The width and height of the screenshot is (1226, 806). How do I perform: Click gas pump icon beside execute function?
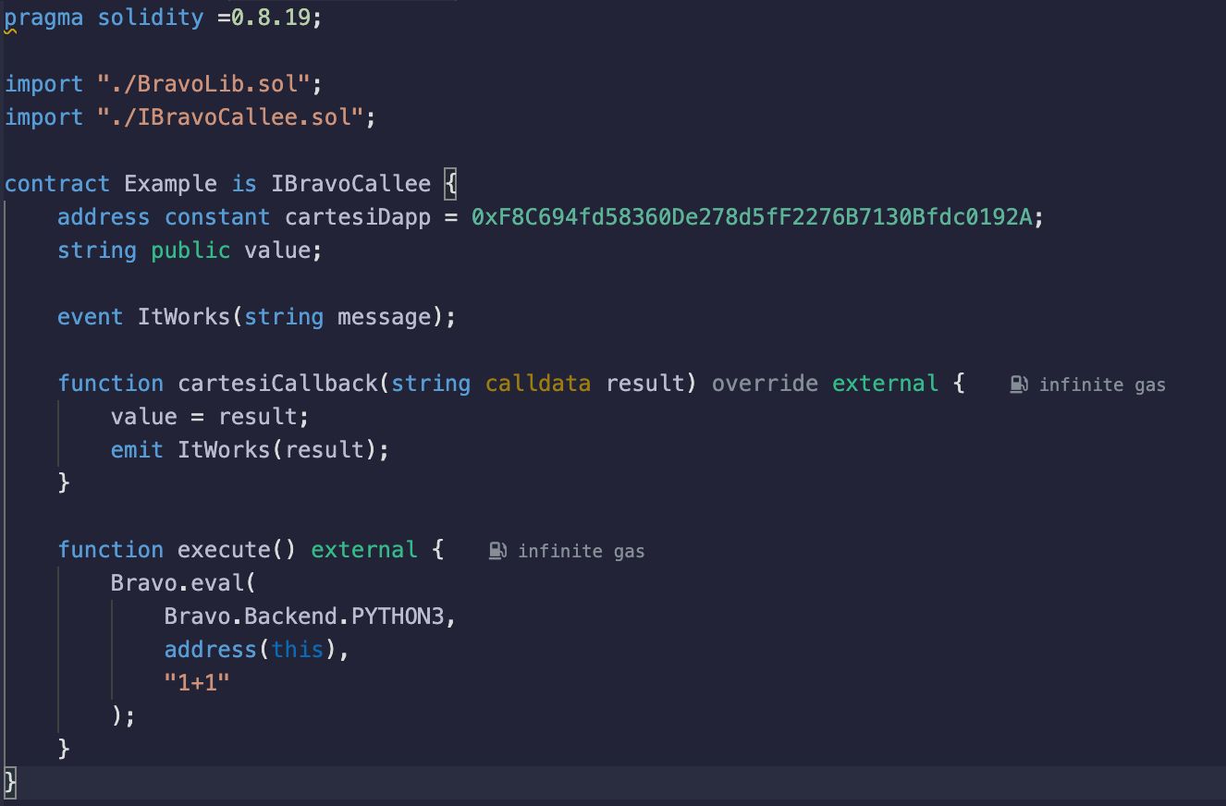[x=497, y=551]
